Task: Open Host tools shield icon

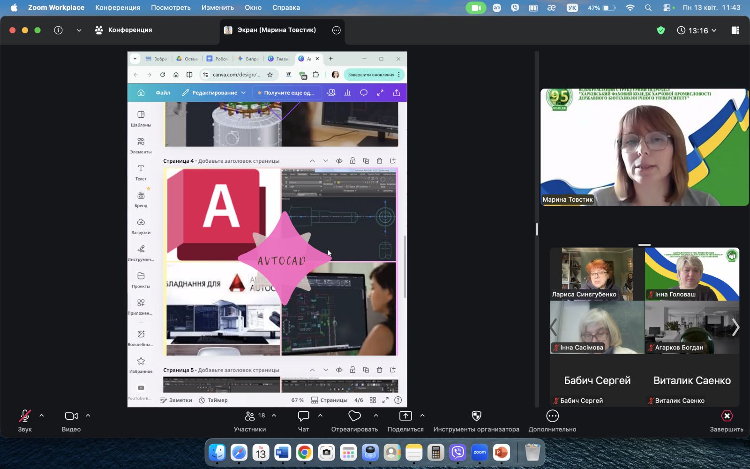Action: [476, 416]
